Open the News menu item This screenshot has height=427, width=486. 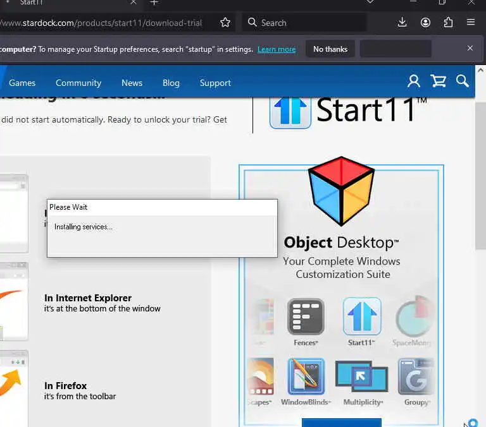132,83
